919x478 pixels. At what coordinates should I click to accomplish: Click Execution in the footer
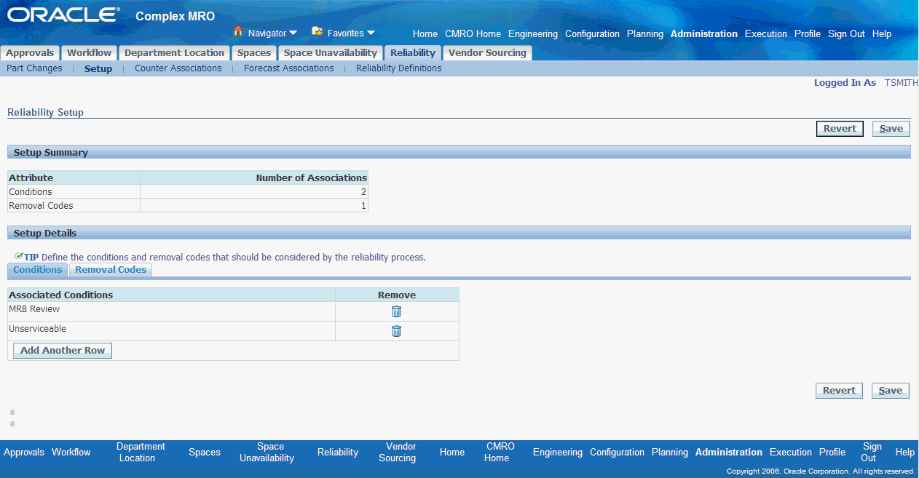click(791, 453)
